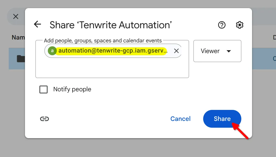The height and width of the screenshot is (157, 276).
Task: Click the Name column header
Action: click(18, 38)
